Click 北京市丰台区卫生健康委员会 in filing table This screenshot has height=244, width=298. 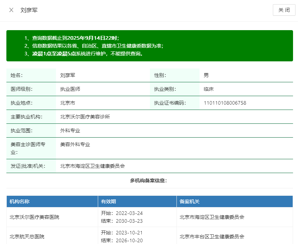(x=212, y=237)
